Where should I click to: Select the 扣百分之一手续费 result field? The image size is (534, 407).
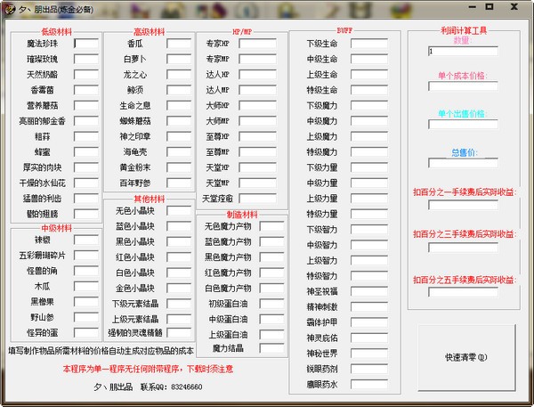463,205
